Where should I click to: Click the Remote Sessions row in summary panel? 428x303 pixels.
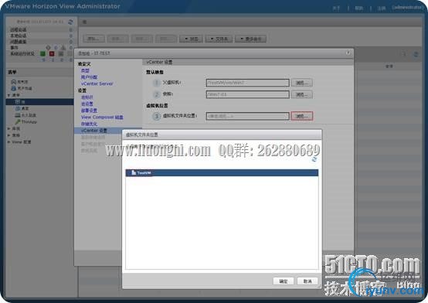click(x=41, y=30)
